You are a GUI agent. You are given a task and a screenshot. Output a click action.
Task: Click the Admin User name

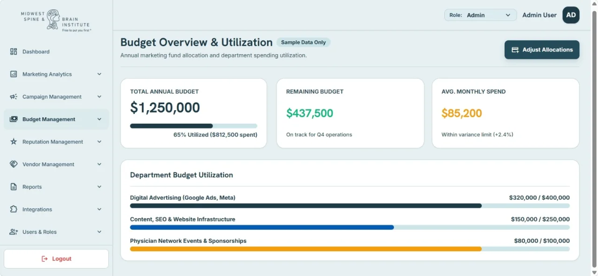click(x=539, y=15)
